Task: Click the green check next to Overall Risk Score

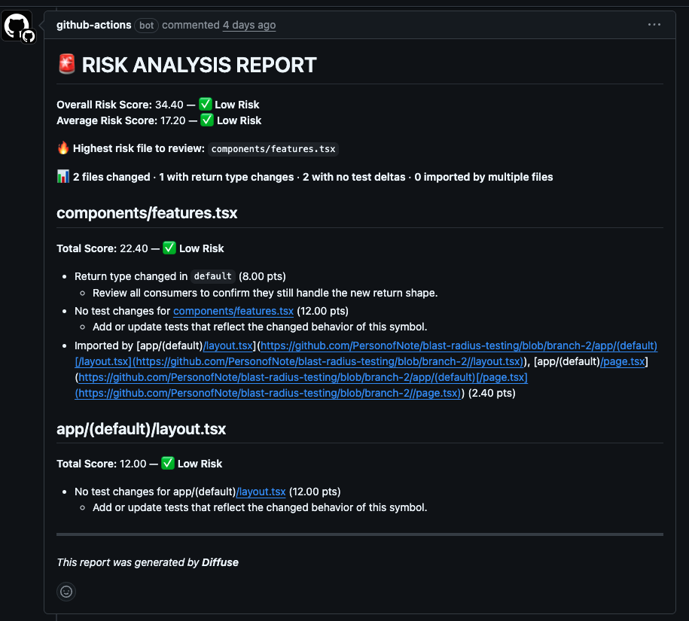Action: (206, 104)
